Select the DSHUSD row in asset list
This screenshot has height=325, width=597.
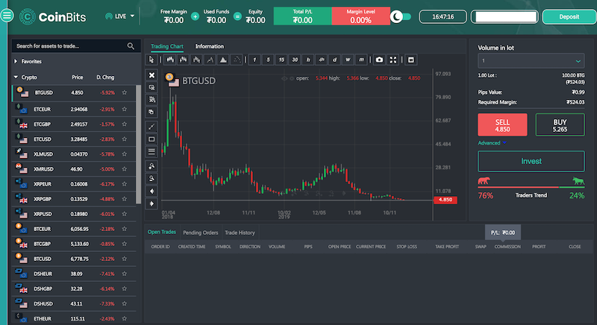[x=73, y=303]
